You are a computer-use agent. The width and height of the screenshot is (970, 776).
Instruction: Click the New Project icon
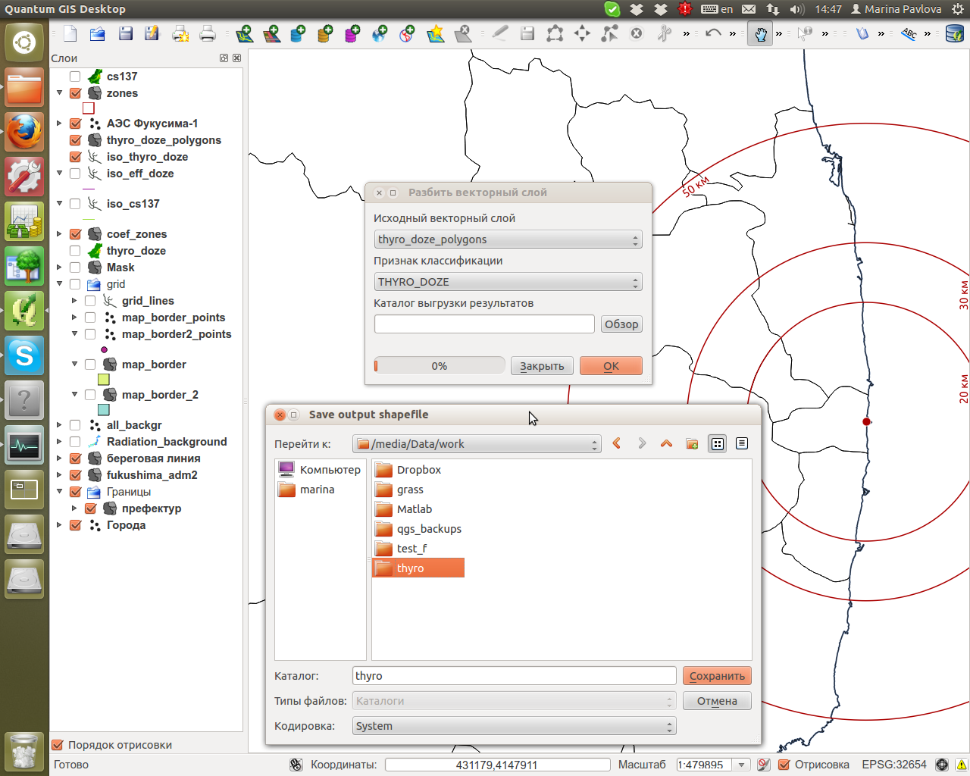click(70, 33)
